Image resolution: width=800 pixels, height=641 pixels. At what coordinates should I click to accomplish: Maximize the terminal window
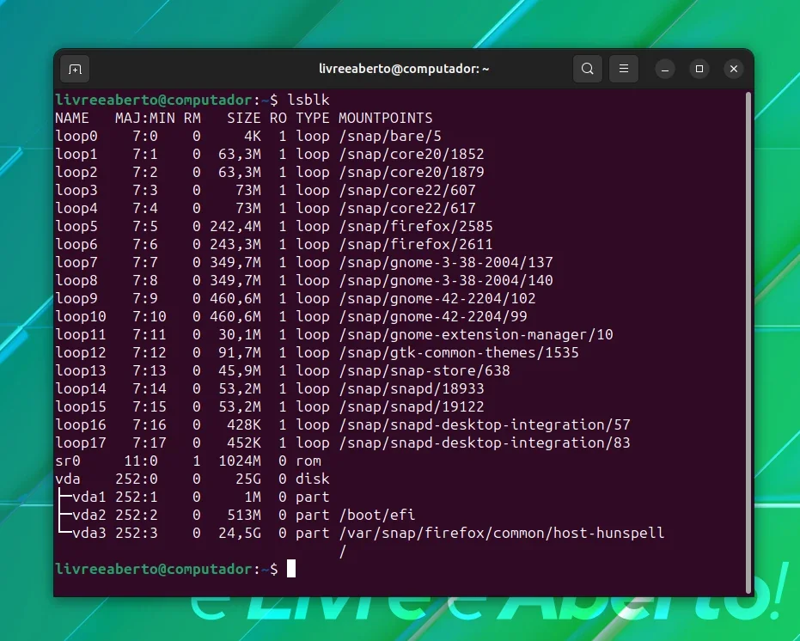(699, 69)
